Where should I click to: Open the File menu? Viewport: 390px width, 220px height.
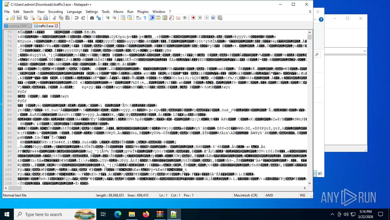(7, 12)
